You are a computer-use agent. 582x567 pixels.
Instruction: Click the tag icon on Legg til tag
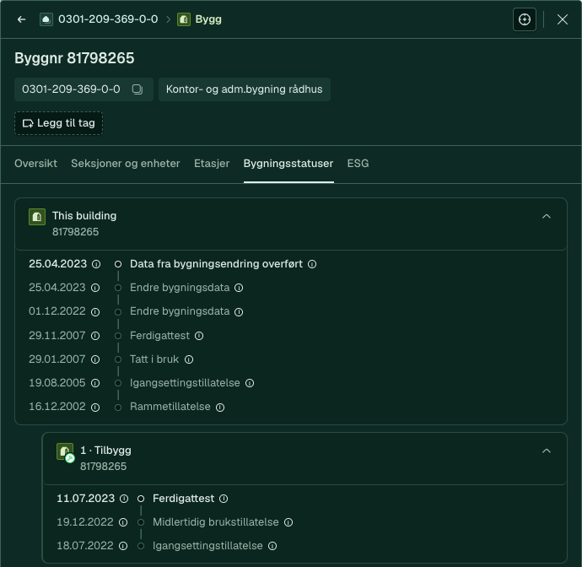pos(28,123)
